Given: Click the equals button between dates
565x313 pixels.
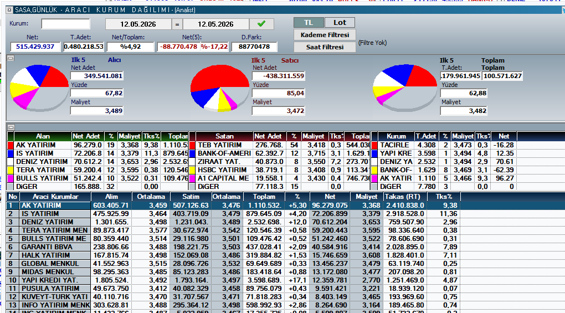Looking at the screenshot, I should coord(177,24).
